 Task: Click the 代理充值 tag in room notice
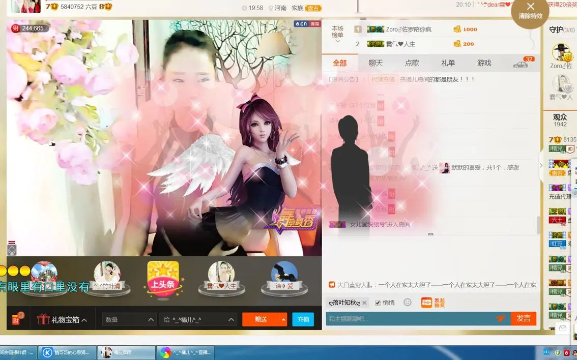[383, 79]
